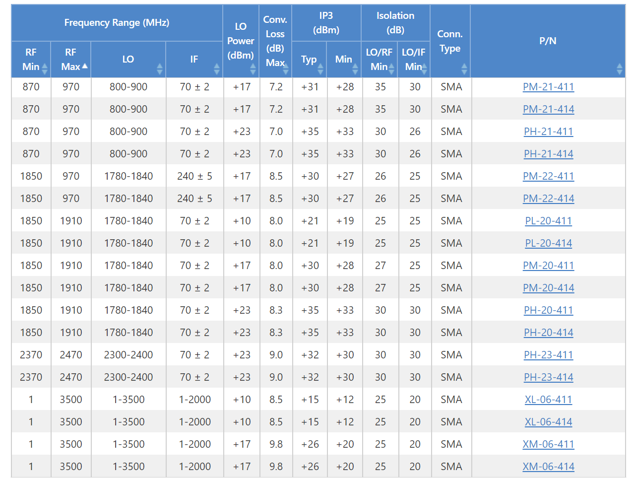The height and width of the screenshot is (480, 635).
Task: Open part PL-20-411 link
Action: pos(548,221)
